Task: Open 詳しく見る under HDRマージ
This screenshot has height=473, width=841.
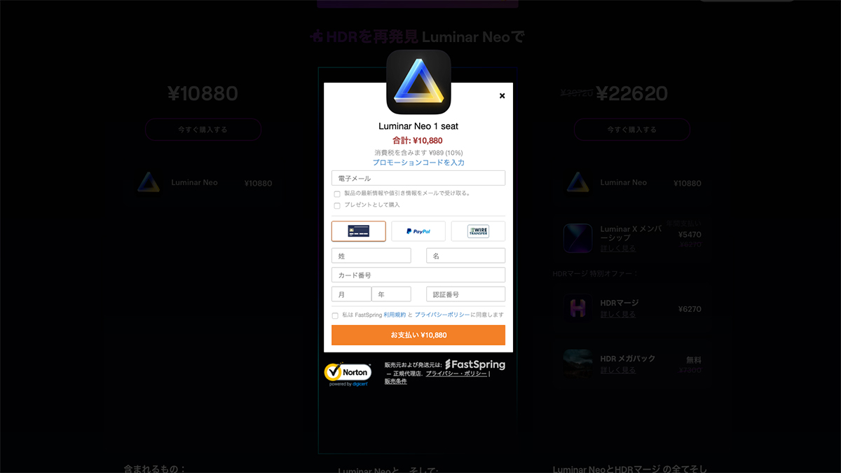Action: [618, 314]
